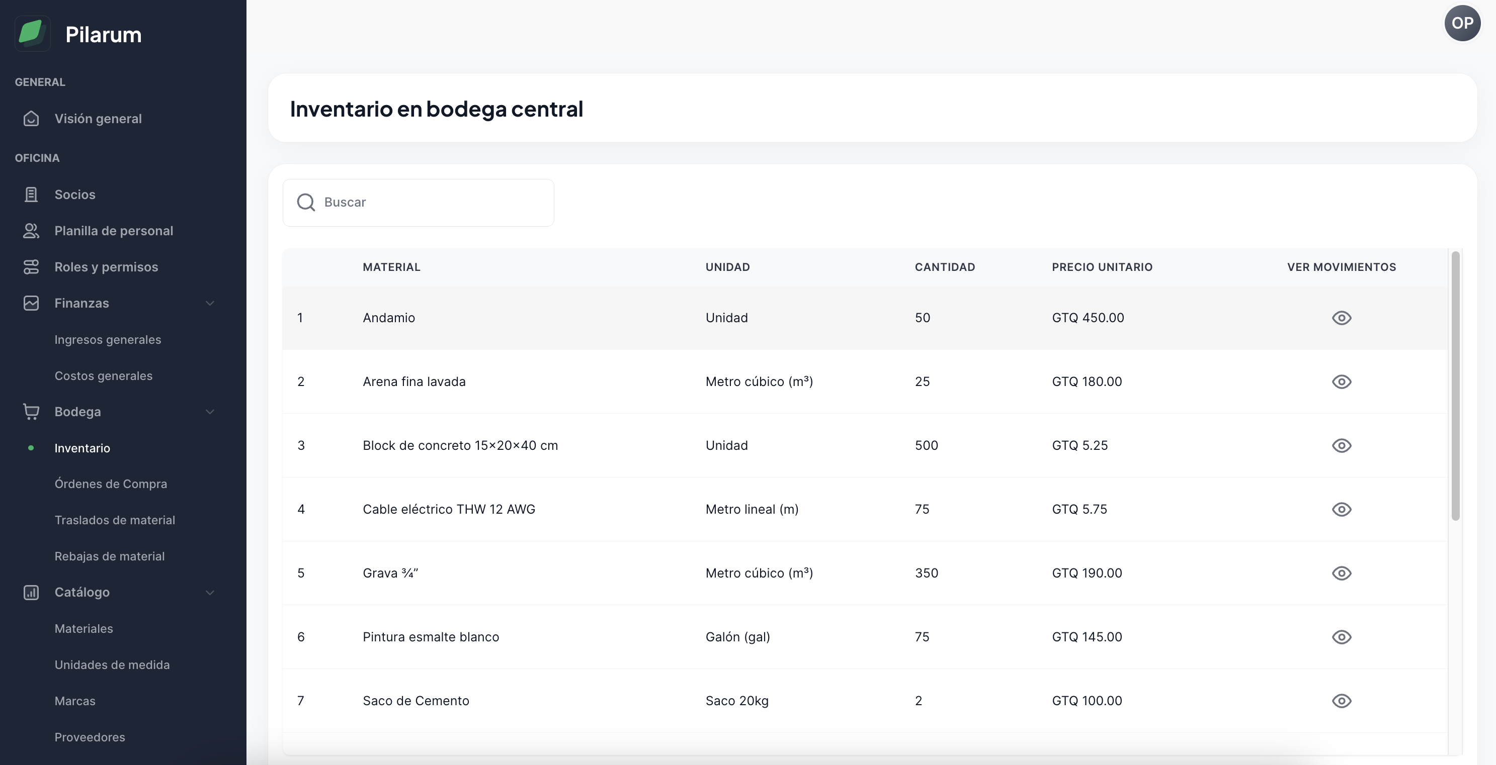Show movements for Andamio
1496x765 pixels.
click(x=1342, y=318)
